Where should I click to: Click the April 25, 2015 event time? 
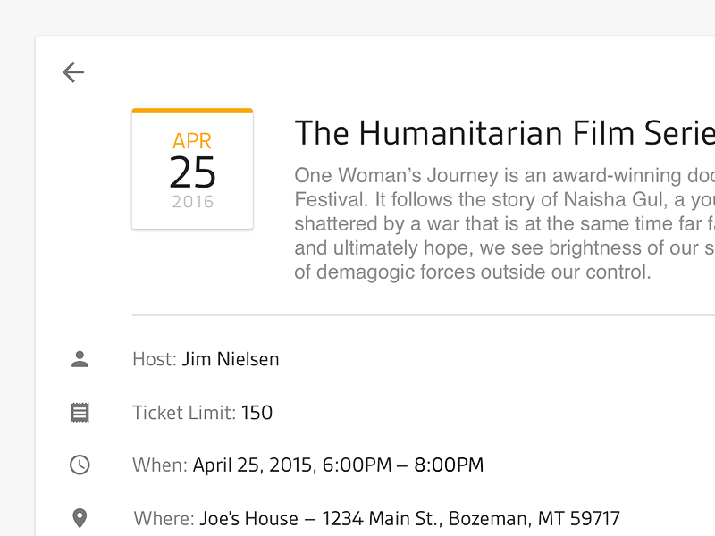[x=338, y=465]
